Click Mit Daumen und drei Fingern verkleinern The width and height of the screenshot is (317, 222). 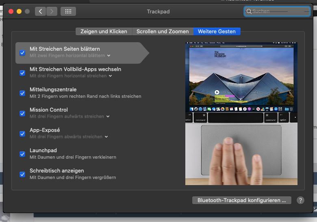pos(73,157)
